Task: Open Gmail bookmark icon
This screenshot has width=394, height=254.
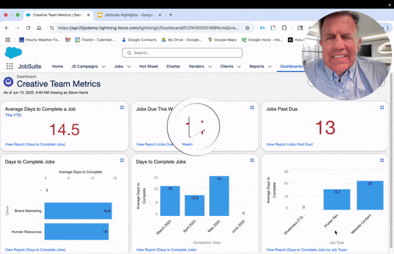Action: [68, 39]
